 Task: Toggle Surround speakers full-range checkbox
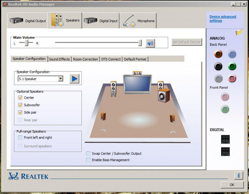click(20, 146)
